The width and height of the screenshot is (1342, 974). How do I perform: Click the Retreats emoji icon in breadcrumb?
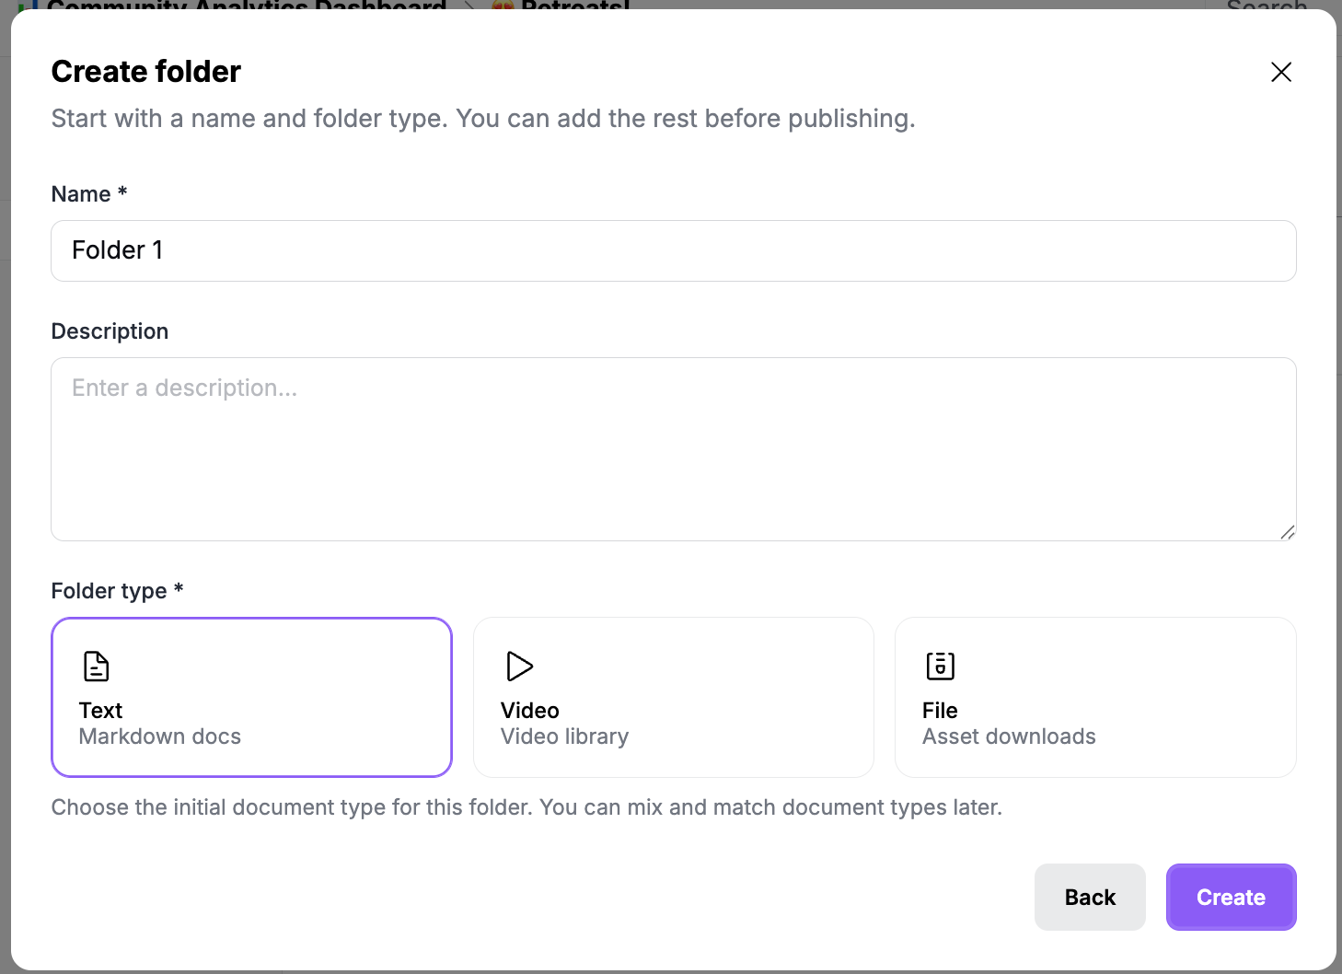[503, 6]
